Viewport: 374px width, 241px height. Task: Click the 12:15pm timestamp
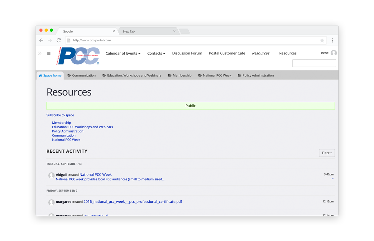[x=328, y=202]
